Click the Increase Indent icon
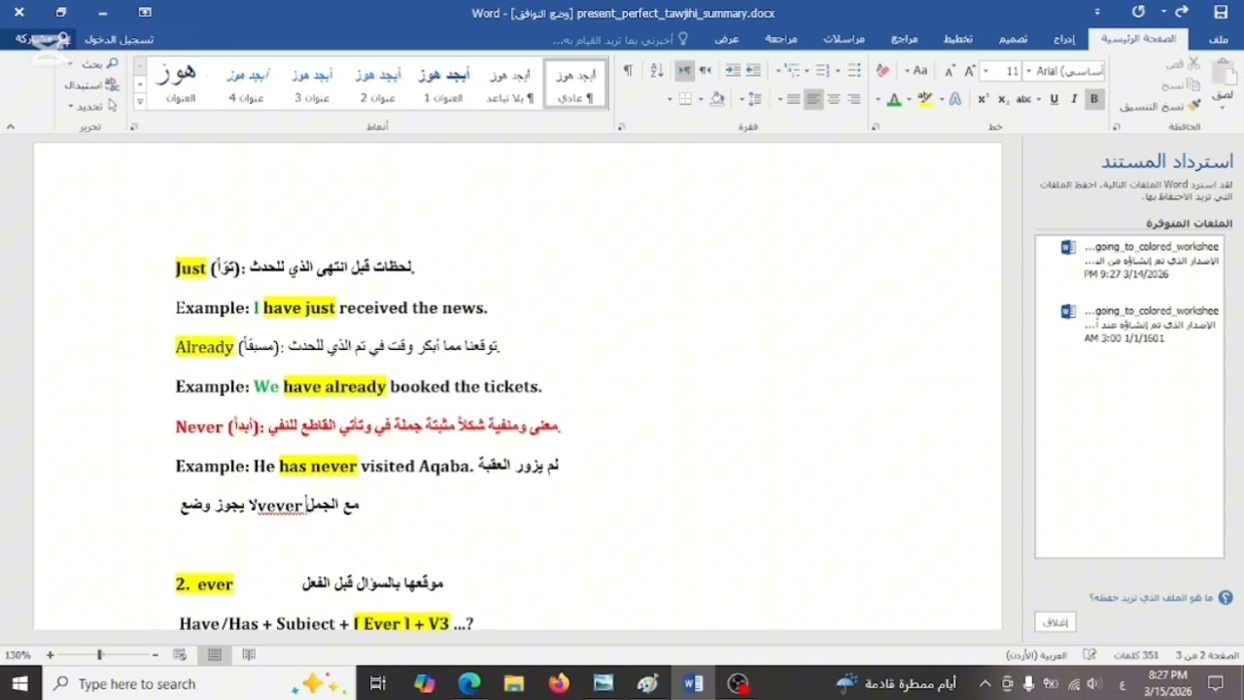 733,71
